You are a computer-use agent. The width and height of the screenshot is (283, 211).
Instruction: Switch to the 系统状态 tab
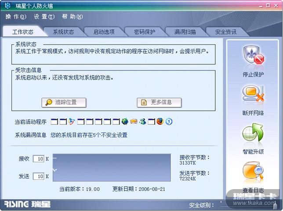click(63, 32)
